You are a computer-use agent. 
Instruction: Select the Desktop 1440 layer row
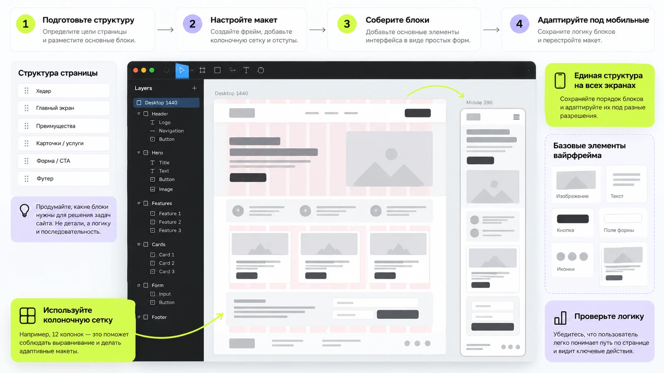(166, 103)
